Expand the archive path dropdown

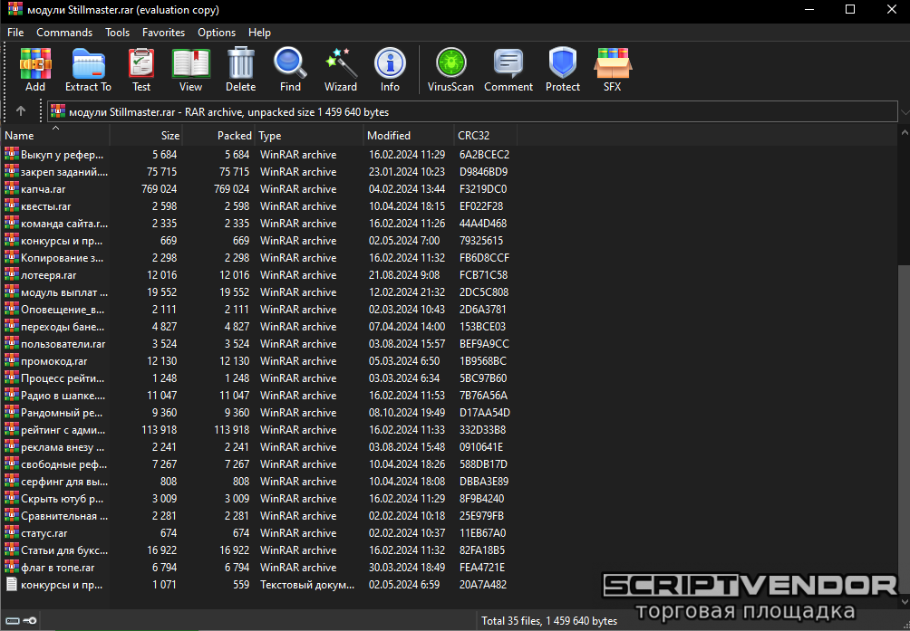tap(903, 112)
